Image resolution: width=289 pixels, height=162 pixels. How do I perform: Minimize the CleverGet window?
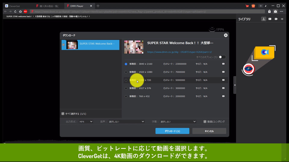pos(273,6)
